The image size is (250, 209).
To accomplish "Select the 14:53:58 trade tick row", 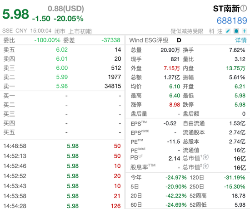I will click(62, 196).
